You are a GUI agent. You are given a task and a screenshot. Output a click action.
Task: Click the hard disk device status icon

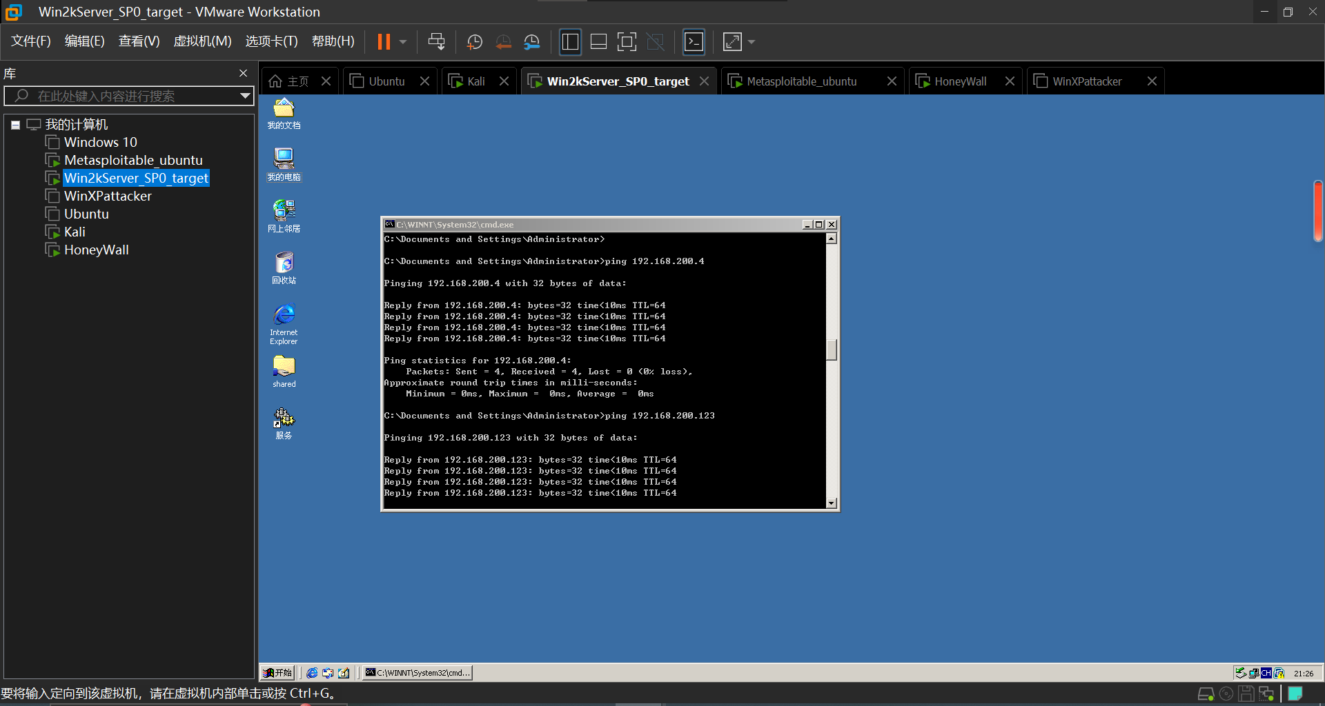(x=1206, y=694)
